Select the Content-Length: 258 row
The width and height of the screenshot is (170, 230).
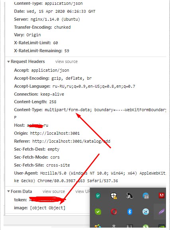(35, 102)
